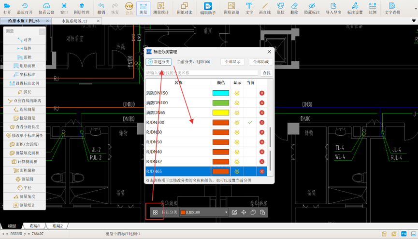Click the 新建分类 new category button
This screenshot has height=239, width=418.
pos(159,62)
